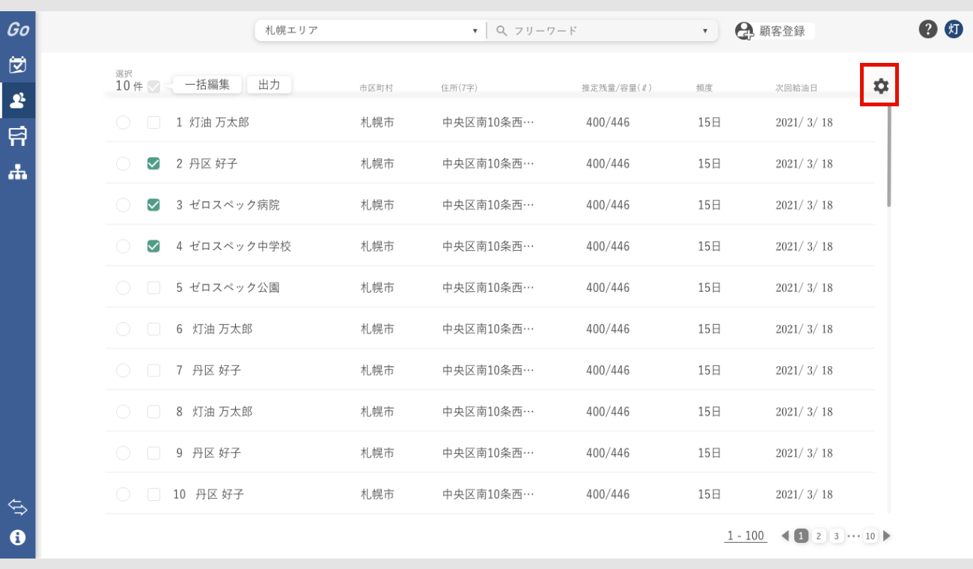Check the box for 7 丹区 好子
The image size is (973, 569).
click(x=154, y=370)
